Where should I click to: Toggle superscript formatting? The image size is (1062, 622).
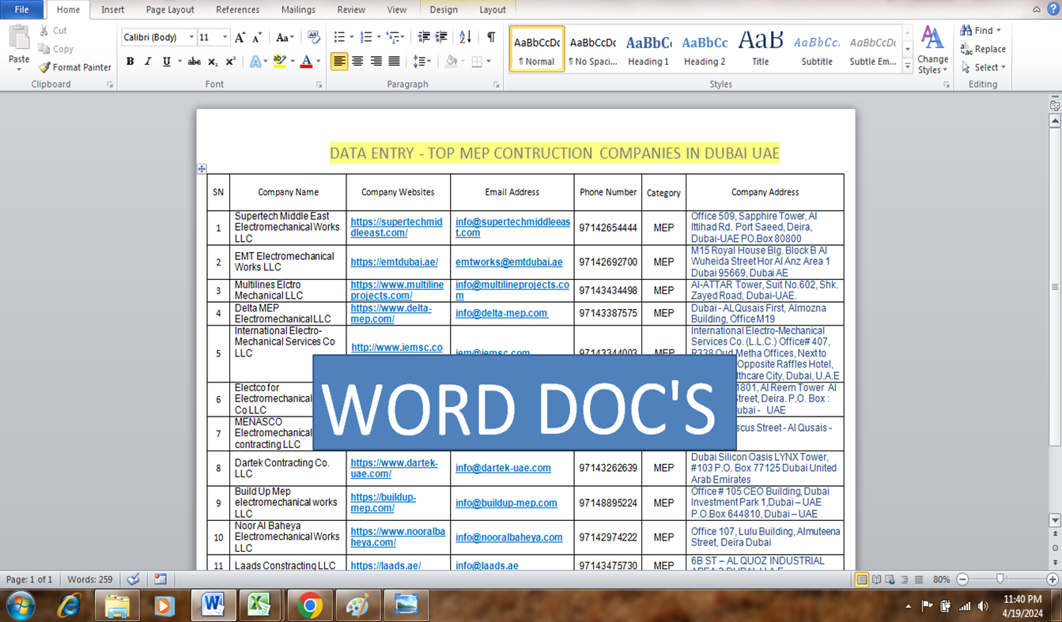(x=230, y=62)
